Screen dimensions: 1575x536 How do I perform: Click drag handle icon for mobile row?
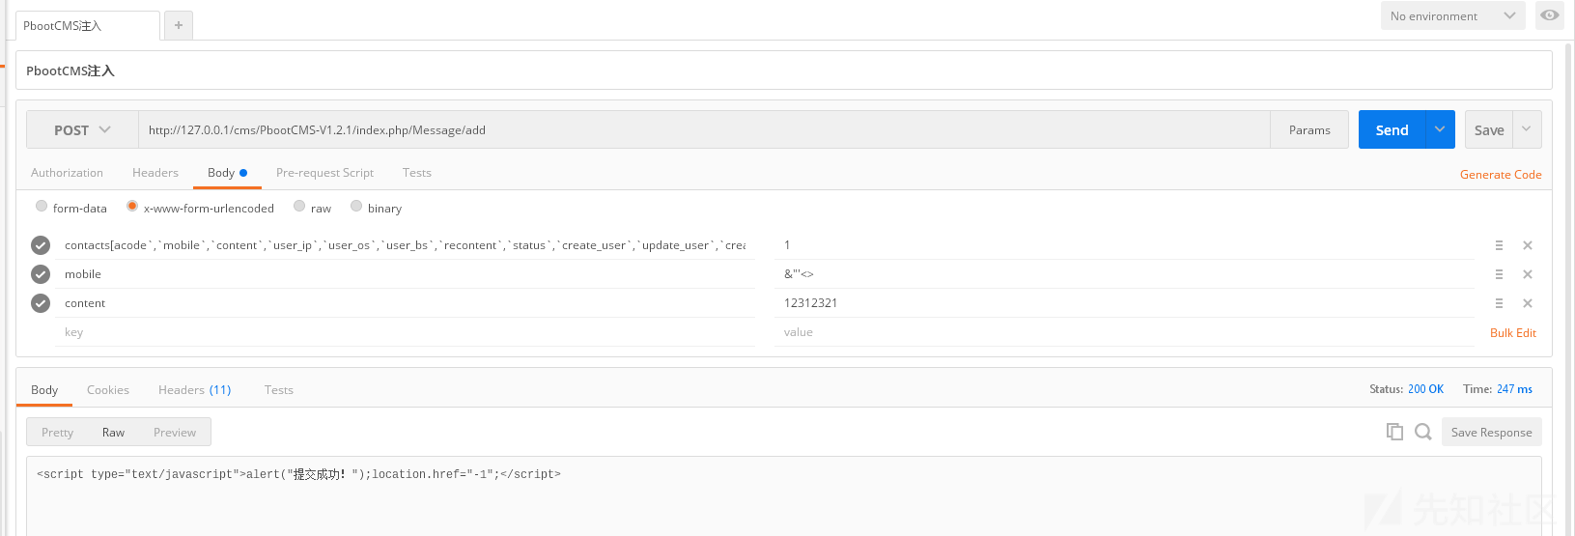[1499, 274]
